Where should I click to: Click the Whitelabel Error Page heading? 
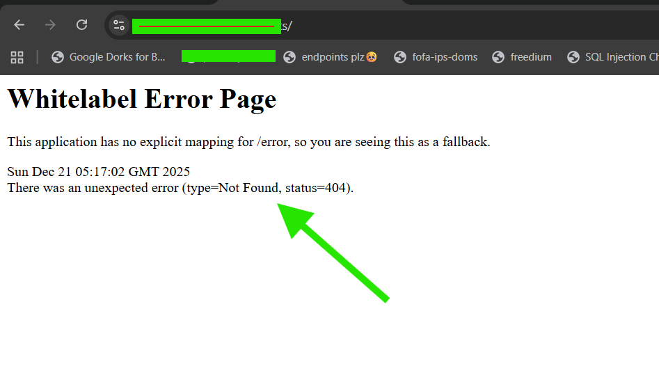[142, 100]
